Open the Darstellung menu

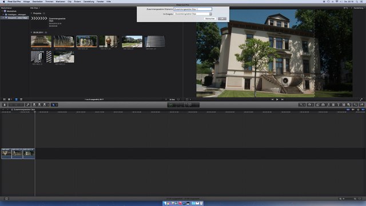pos(89,2)
